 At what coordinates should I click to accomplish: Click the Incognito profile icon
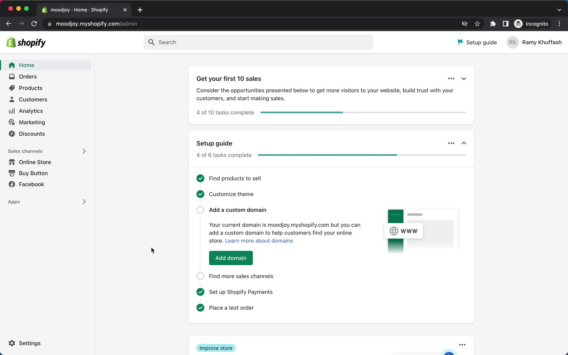518,24
